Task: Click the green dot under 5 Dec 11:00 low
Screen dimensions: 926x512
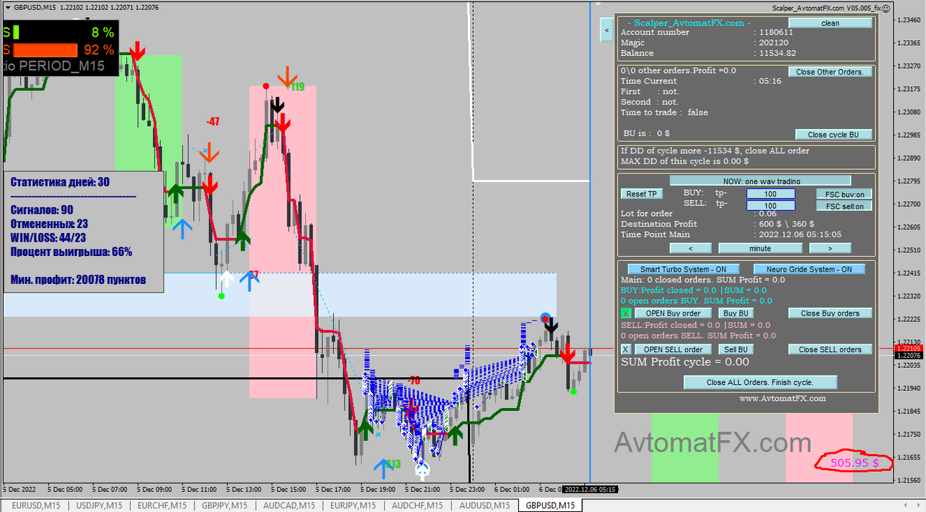Action: click(221, 295)
